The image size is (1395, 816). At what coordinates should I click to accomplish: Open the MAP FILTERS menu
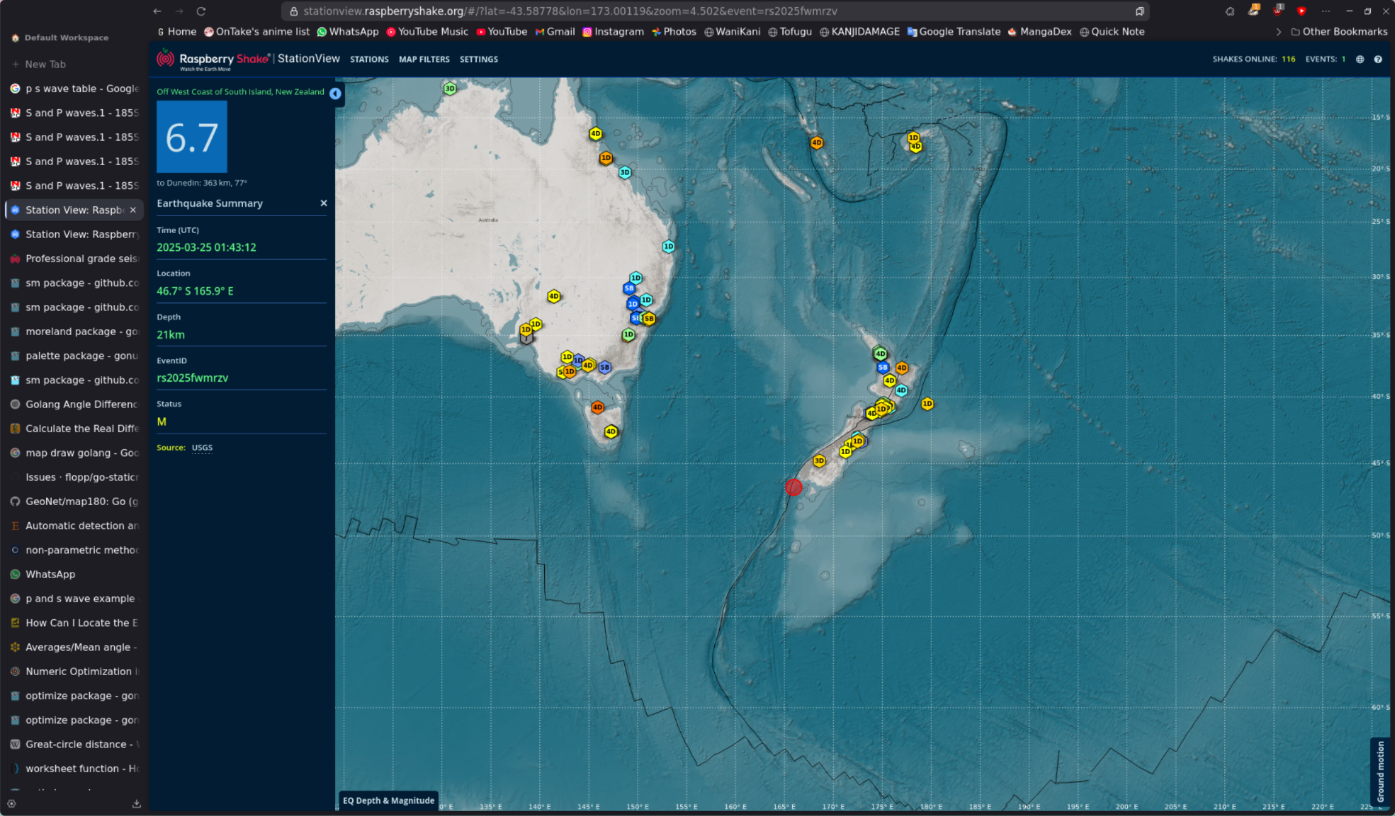pos(424,59)
